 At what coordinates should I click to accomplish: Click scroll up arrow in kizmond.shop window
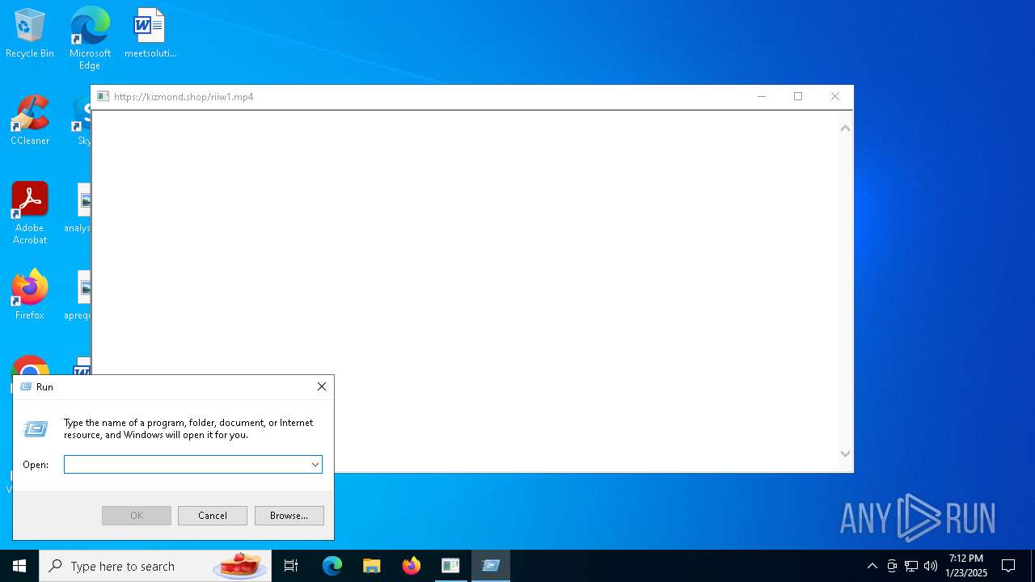846,128
